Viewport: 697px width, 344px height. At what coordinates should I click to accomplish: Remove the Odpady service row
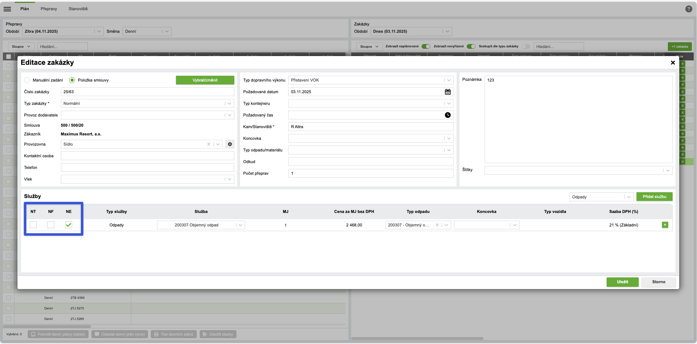point(665,225)
